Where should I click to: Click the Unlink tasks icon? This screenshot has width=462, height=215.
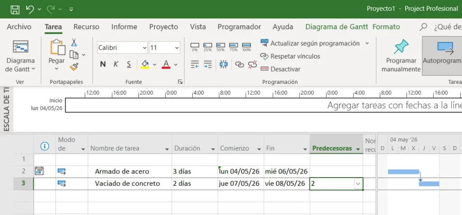tap(252, 64)
